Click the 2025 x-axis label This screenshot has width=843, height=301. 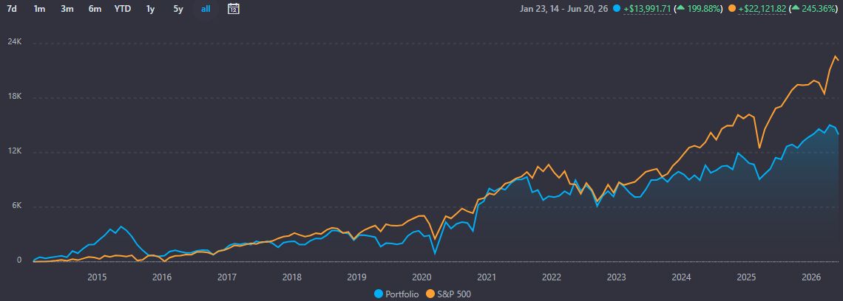point(746,277)
